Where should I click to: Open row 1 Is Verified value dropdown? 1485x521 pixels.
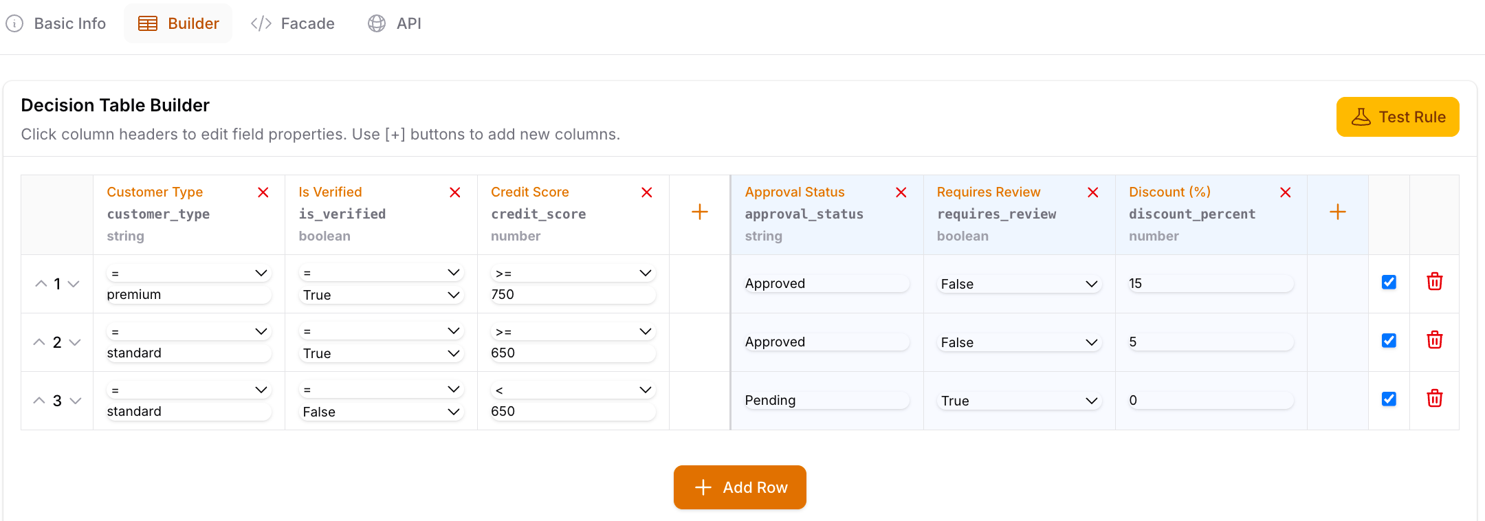click(381, 295)
